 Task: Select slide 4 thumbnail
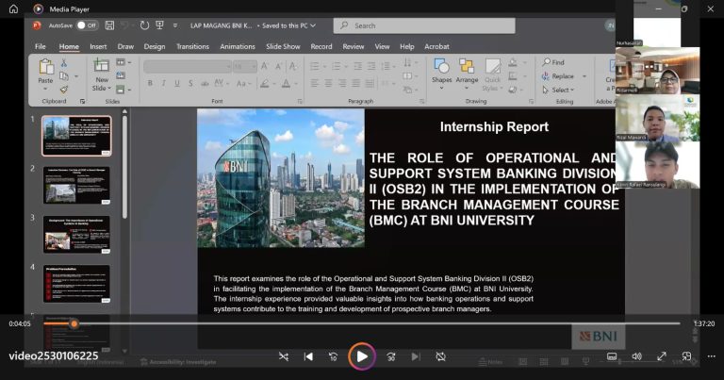click(76, 284)
